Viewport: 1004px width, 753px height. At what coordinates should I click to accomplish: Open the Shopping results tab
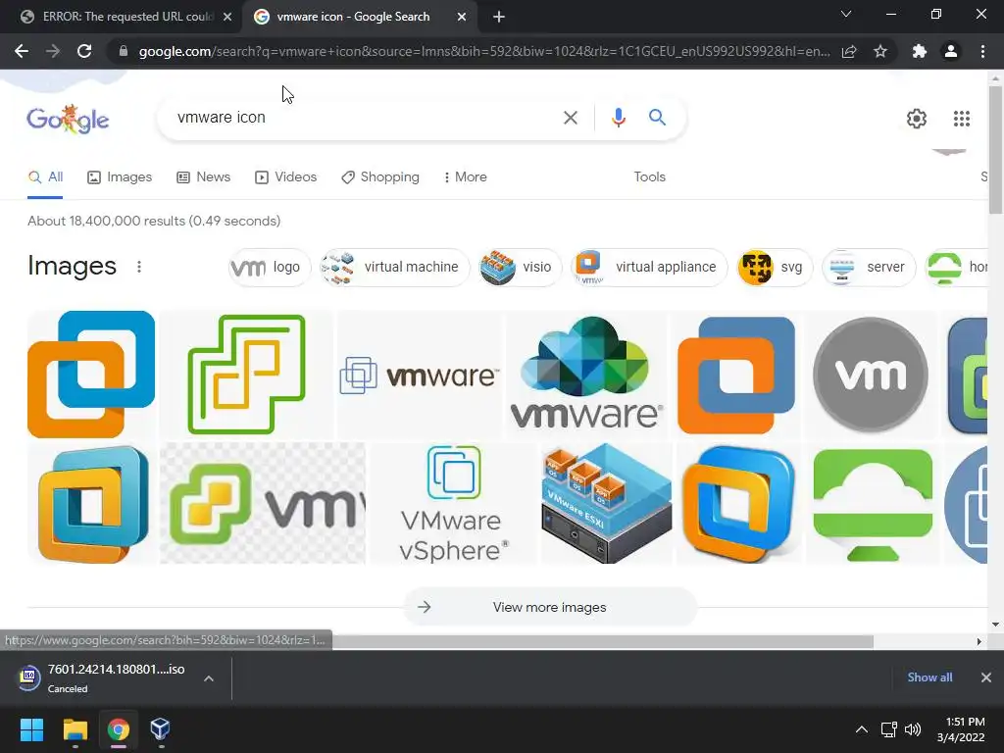tap(380, 177)
